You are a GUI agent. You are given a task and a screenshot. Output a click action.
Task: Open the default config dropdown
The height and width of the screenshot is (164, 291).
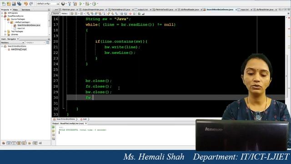coord(47,4)
